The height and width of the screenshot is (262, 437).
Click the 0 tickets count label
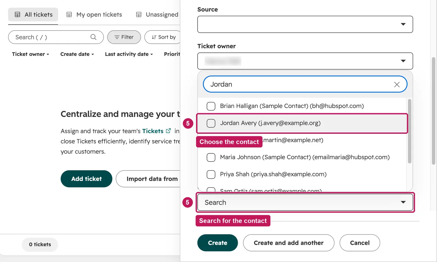click(40, 245)
